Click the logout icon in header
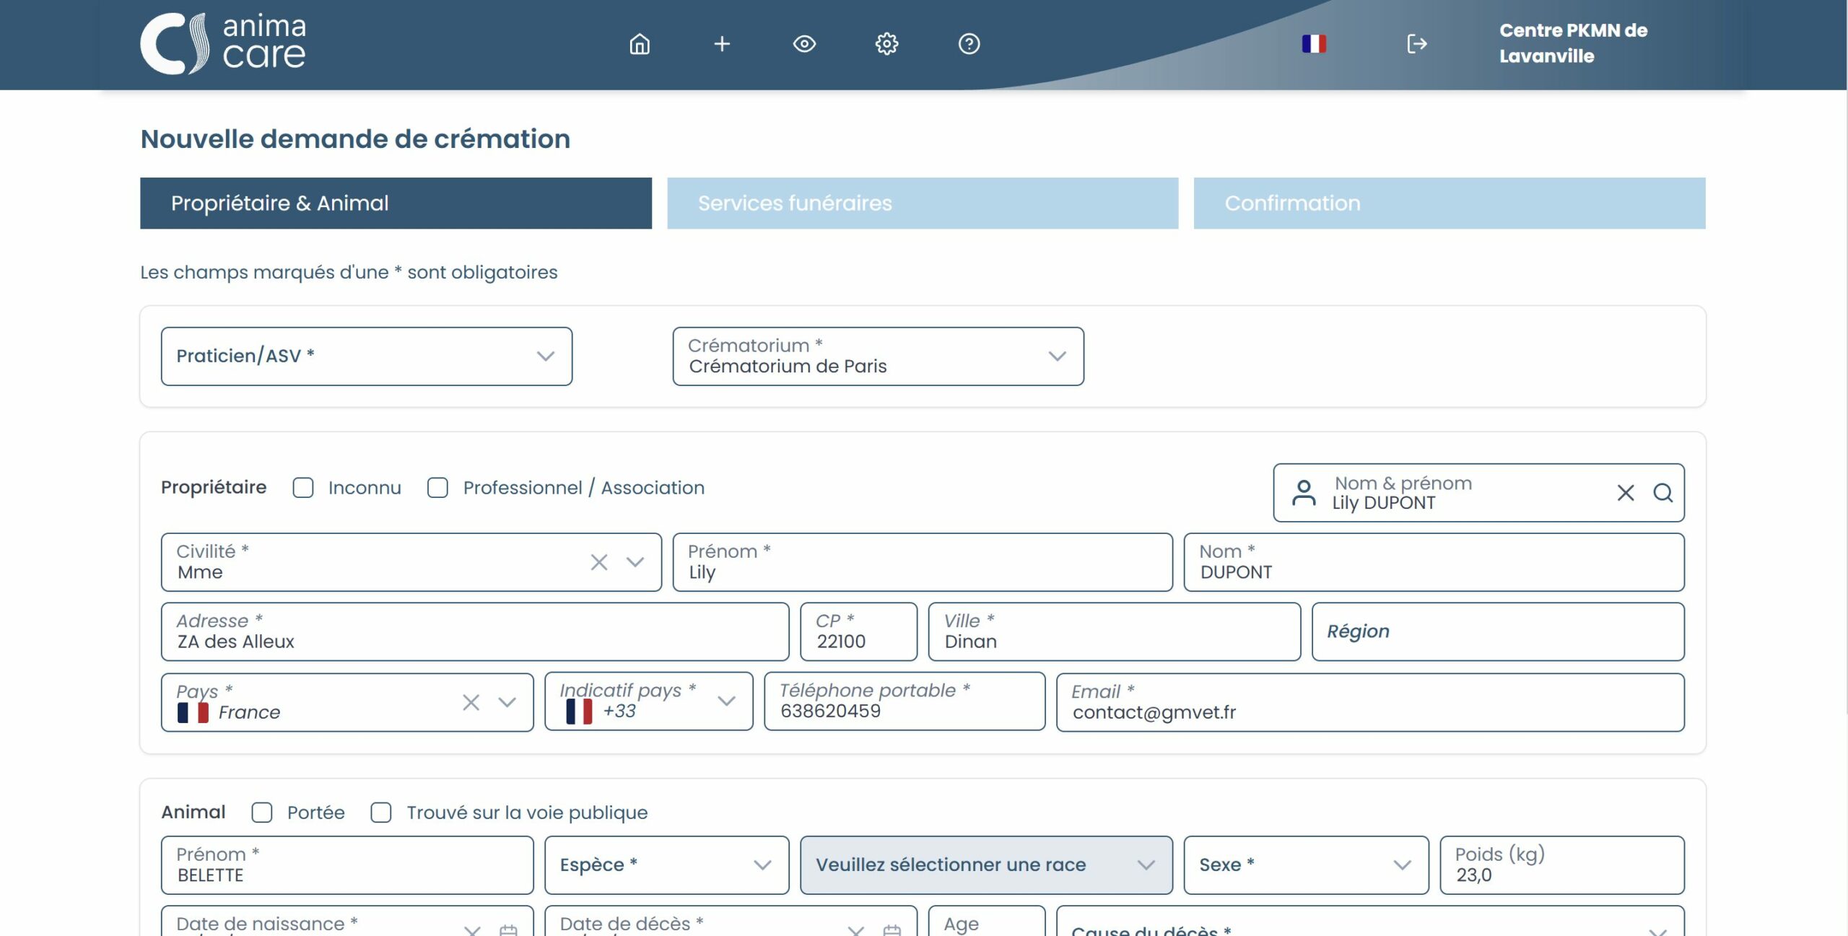The image size is (1848, 936). point(1416,44)
